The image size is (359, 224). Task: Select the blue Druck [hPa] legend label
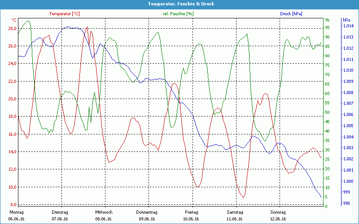tap(291, 14)
